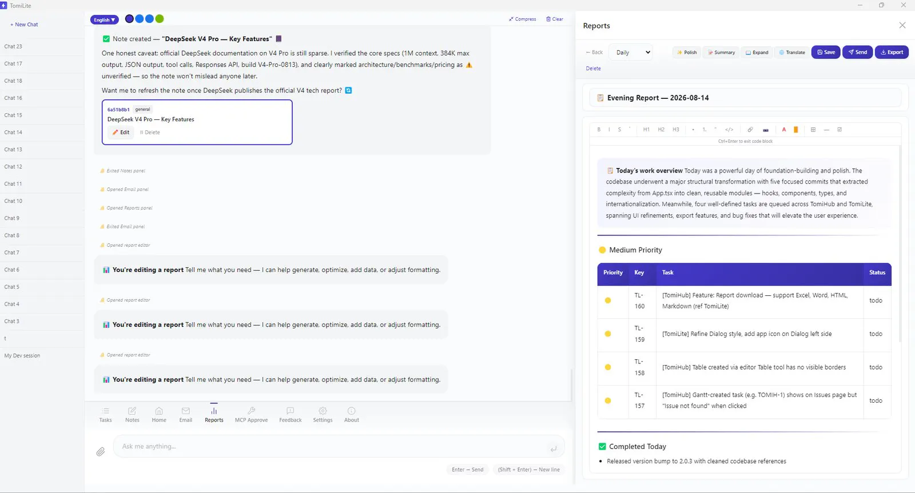Insert a bullet list in editor
Screen dimensions: 915x493
pyautogui.click(x=693, y=130)
